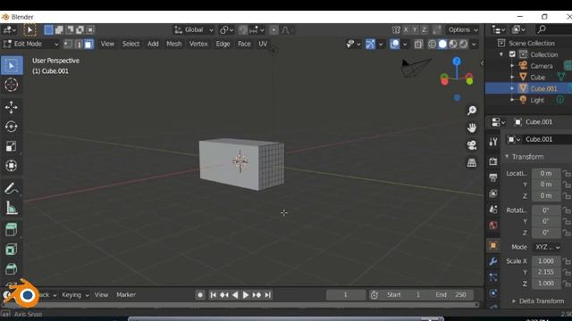Open the Select menu
The width and height of the screenshot is (572, 321).
pos(130,44)
